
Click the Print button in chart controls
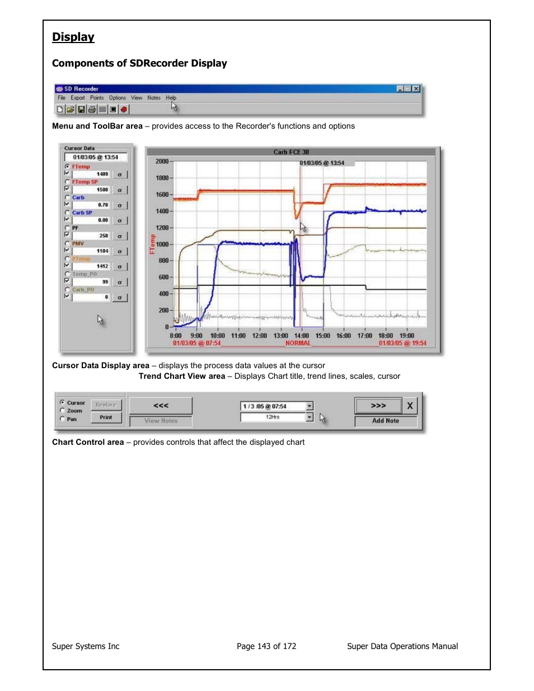(x=106, y=417)
